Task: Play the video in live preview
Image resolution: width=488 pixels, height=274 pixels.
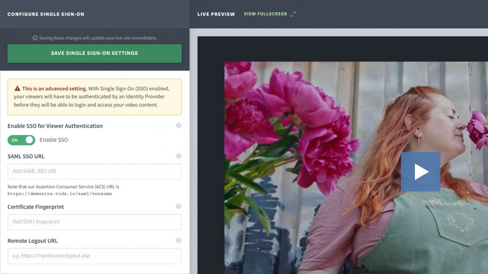Action: click(x=420, y=172)
